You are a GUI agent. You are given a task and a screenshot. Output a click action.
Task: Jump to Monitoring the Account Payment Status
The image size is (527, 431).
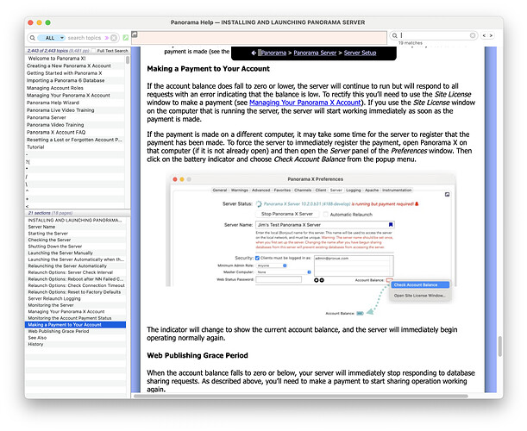click(75, 318)
